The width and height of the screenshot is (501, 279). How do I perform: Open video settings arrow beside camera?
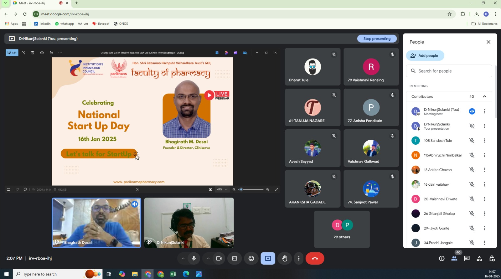[x=208, y=258]
